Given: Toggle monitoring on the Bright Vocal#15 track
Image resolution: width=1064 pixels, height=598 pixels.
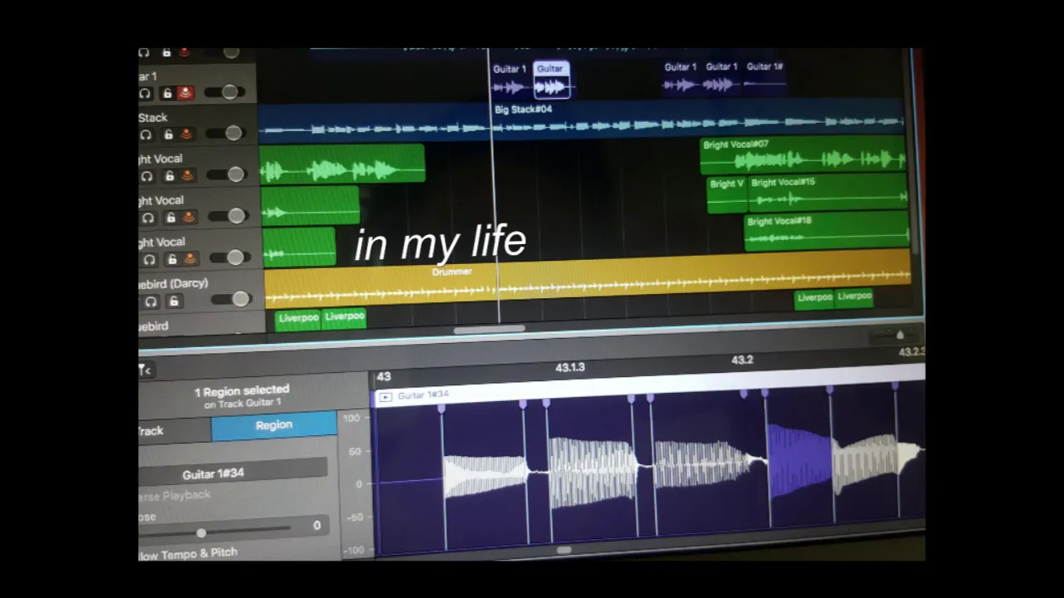Looking at the screenshot, I should tap(189, 217).
